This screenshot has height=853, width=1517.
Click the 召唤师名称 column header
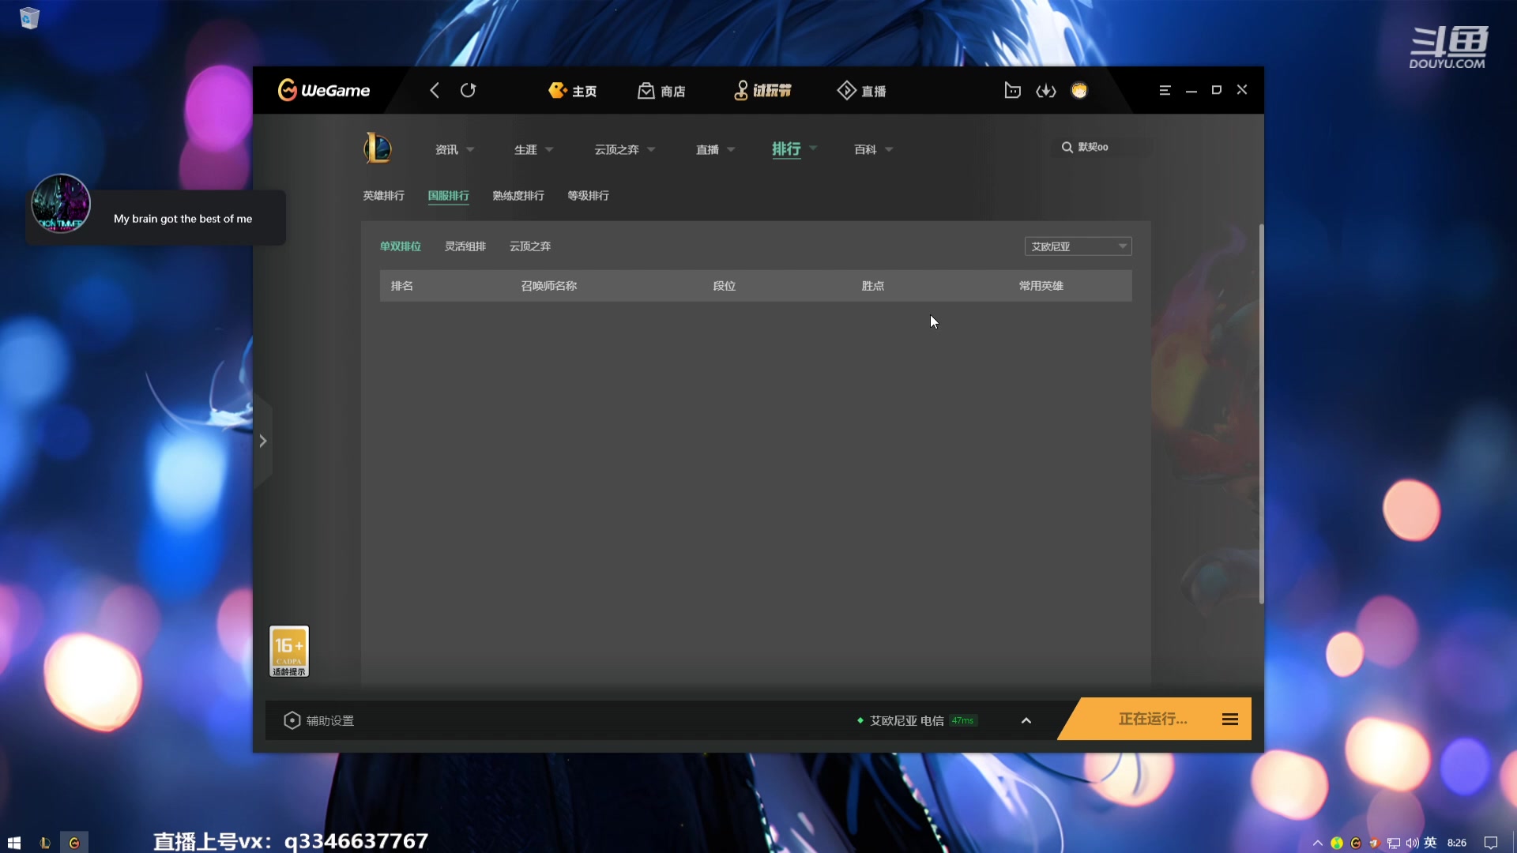coord(548,286)
